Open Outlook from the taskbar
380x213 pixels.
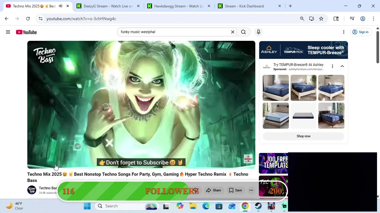tap(232, 206)
